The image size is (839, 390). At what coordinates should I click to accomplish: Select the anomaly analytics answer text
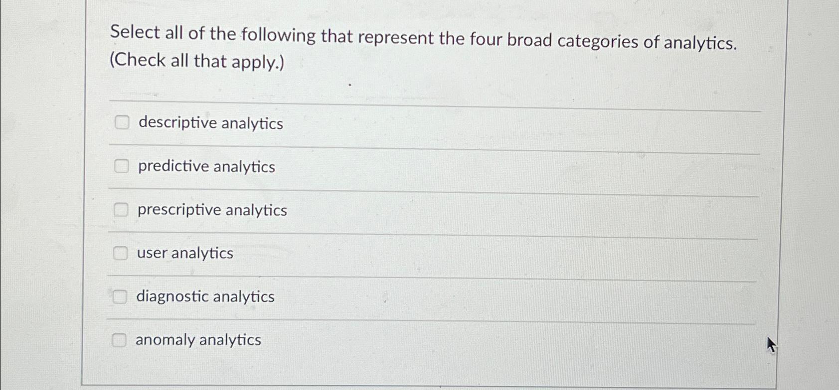(x=197, y=340)
